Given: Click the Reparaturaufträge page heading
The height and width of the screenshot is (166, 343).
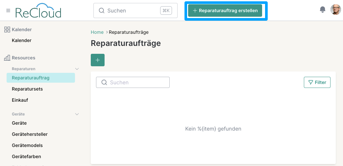Looking at the screenshot, I should coord(126,43).
